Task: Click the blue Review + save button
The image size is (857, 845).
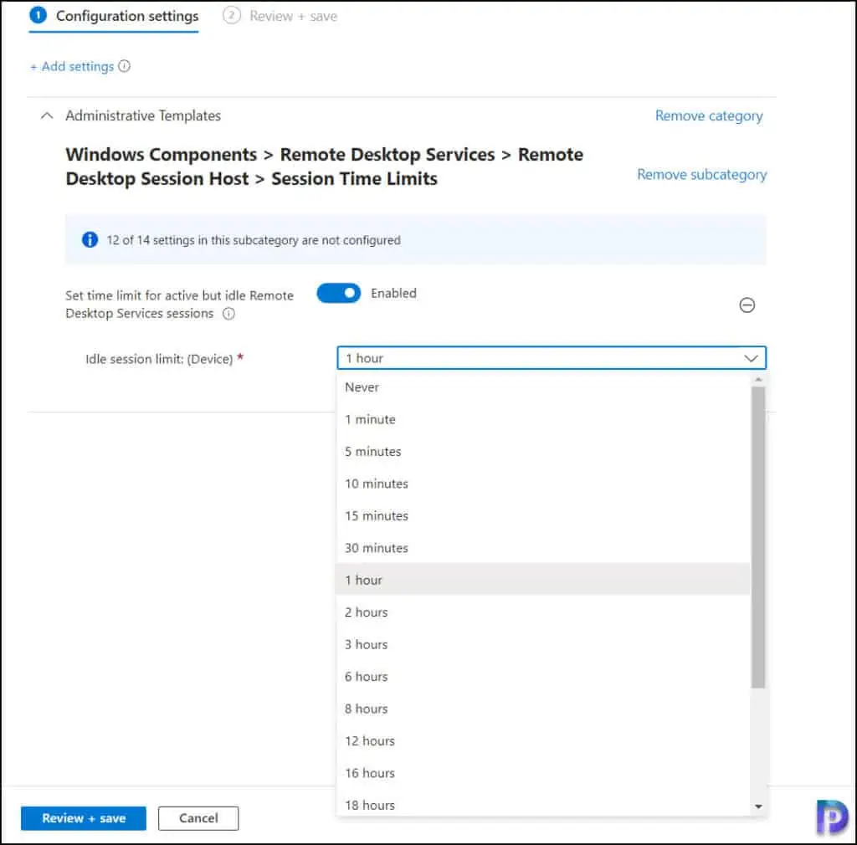Action: [84, 818]
